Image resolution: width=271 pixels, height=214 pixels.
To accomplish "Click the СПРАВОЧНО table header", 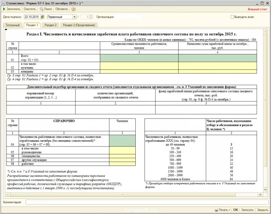I will [x=64, y=121].
